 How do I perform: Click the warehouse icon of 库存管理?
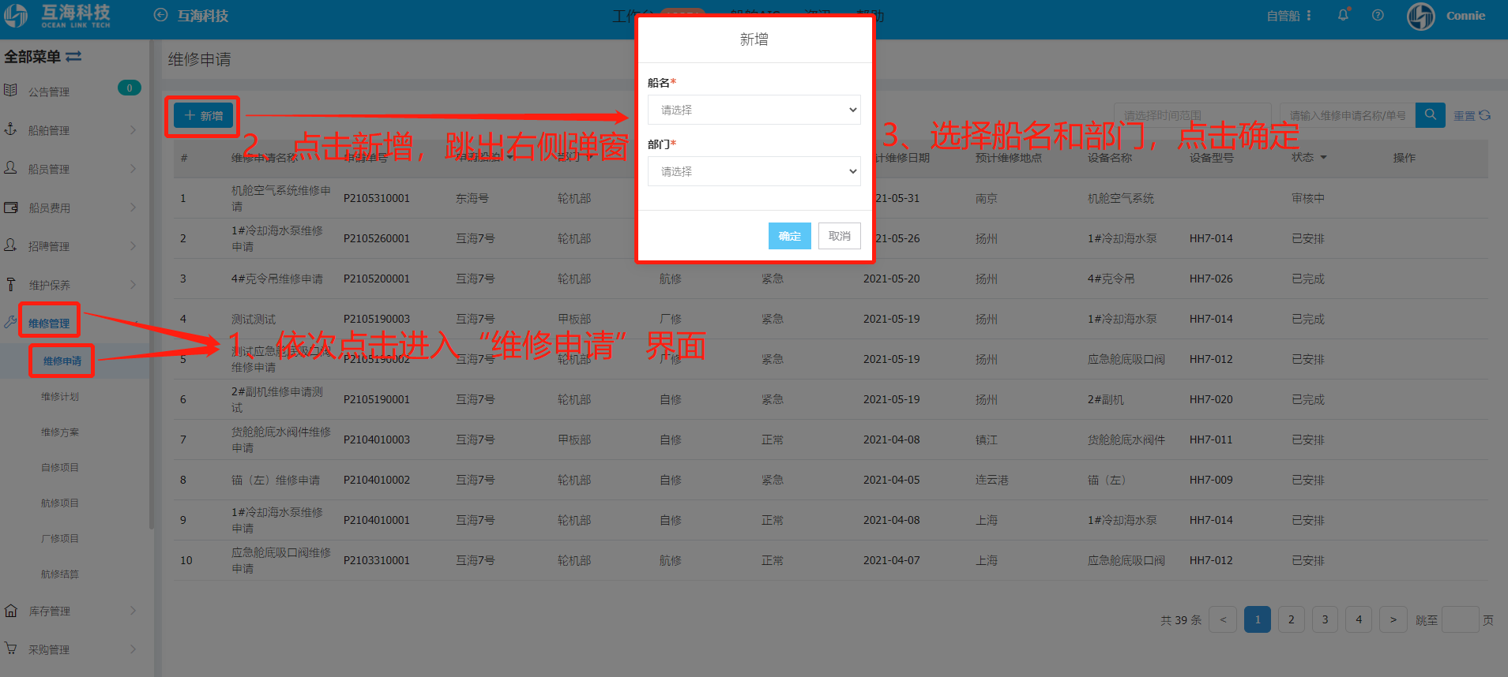point(11,610)
